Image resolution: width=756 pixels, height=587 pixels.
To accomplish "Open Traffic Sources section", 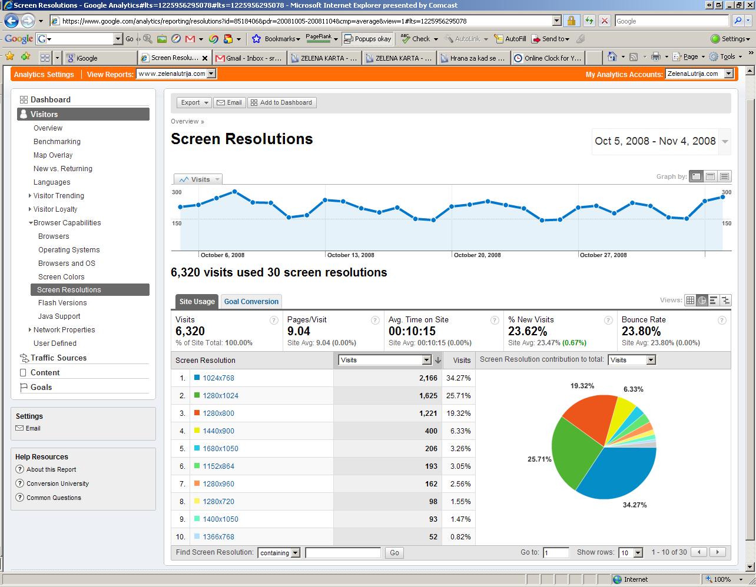I will [x=58, y=358].
